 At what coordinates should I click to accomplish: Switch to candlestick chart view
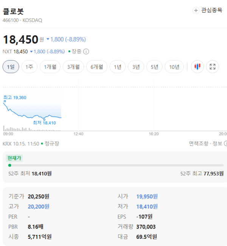click(x=197, y=67)
